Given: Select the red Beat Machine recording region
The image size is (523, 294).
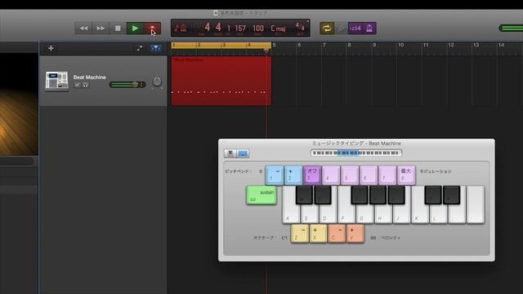Looking at the screenshot, I should (x=221, y=81).
